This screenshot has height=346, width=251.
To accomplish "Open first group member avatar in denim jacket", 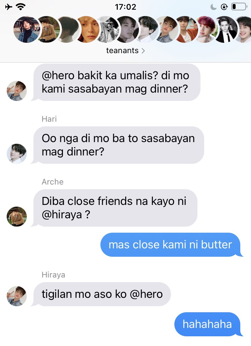I will 27,29.
